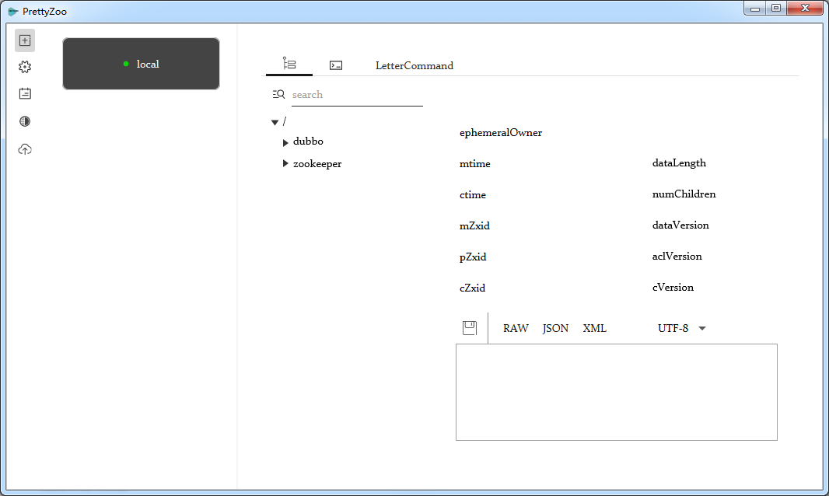The height and width of the screenshot is (496, 829).
Task: Click the search filter icon beside search box
Action: point(278,94)
